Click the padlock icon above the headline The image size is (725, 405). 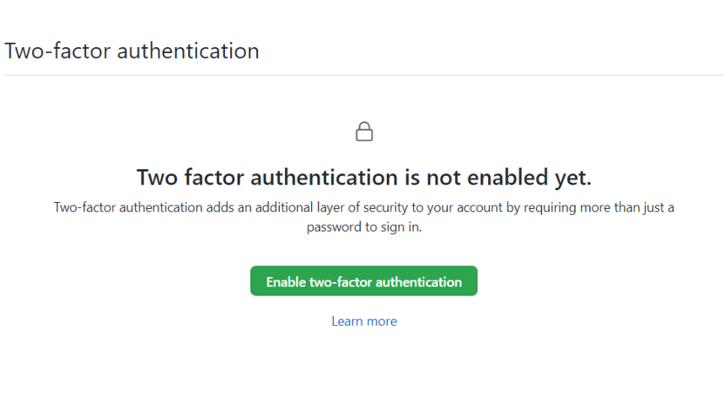[364, 132]
